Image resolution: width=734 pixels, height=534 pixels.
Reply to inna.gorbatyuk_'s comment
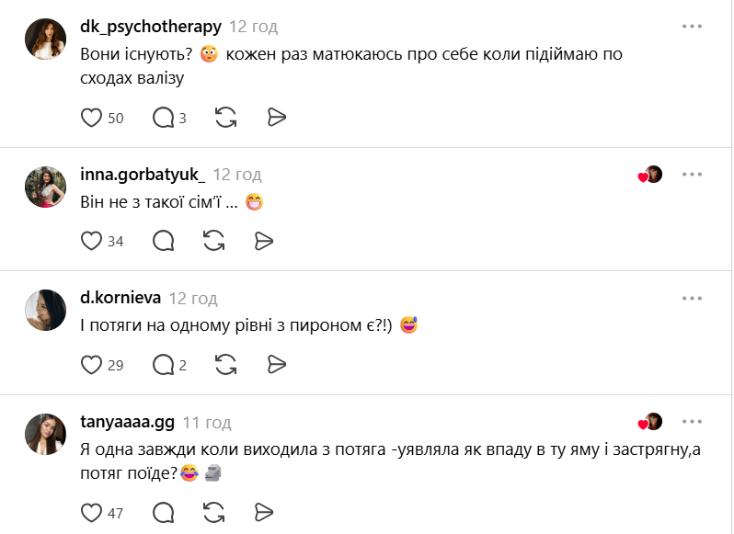pos(163,241)
